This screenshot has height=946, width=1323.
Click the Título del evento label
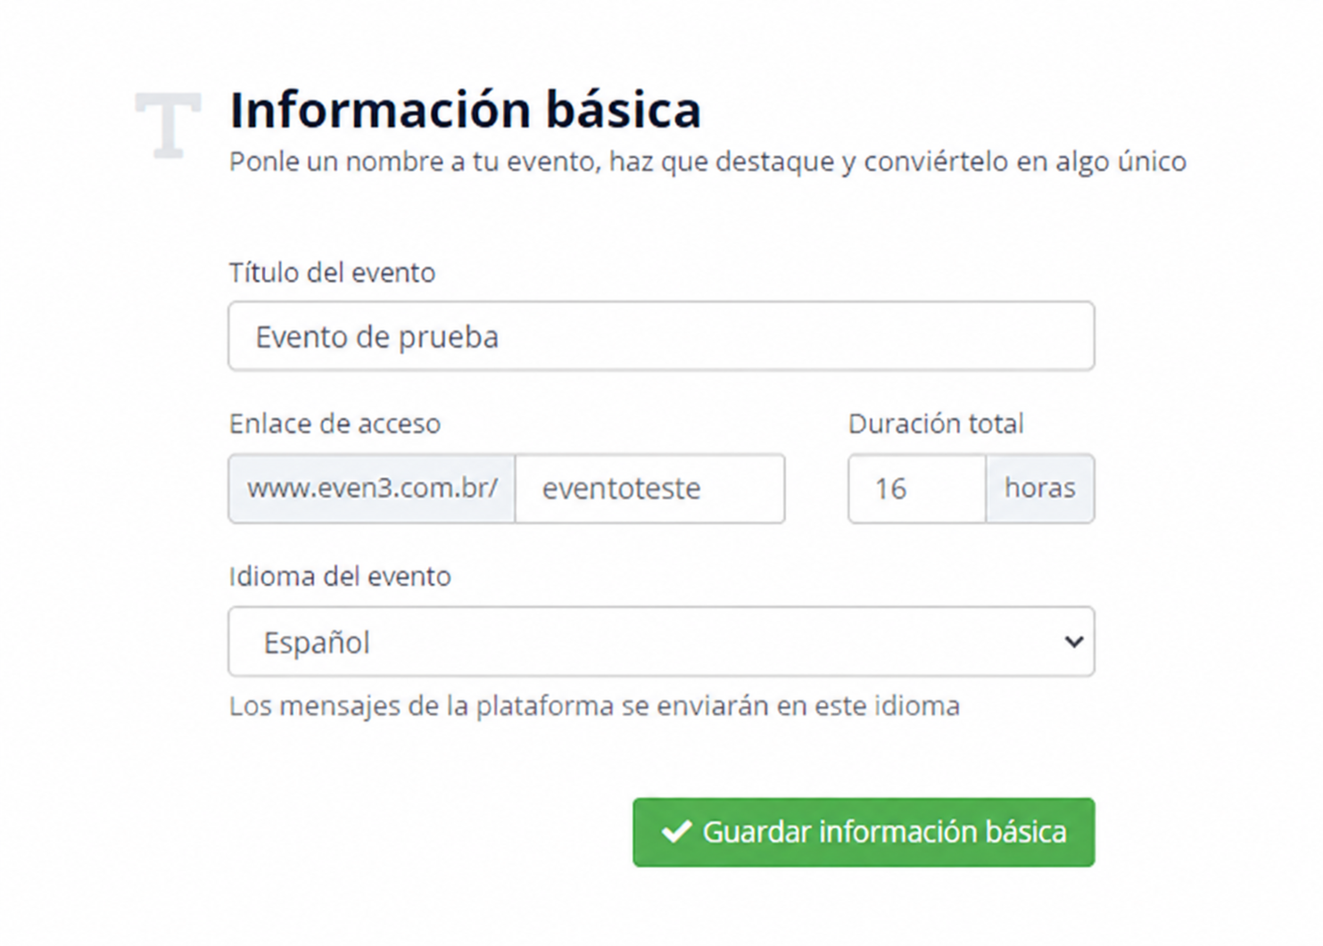pyautogui.click(x=332, y=273)
